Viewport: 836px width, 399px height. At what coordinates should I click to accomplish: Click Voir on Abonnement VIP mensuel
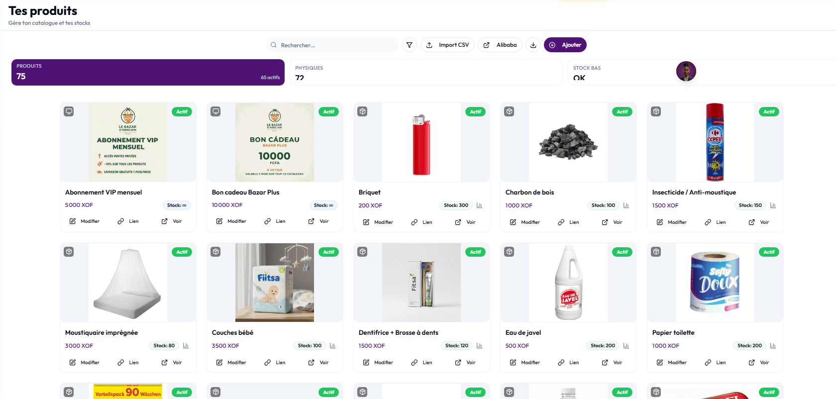(172, 221)
